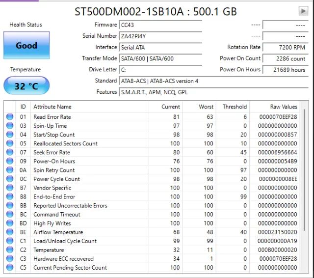Select the Airflow Temperature attribute name

point(58,232)
